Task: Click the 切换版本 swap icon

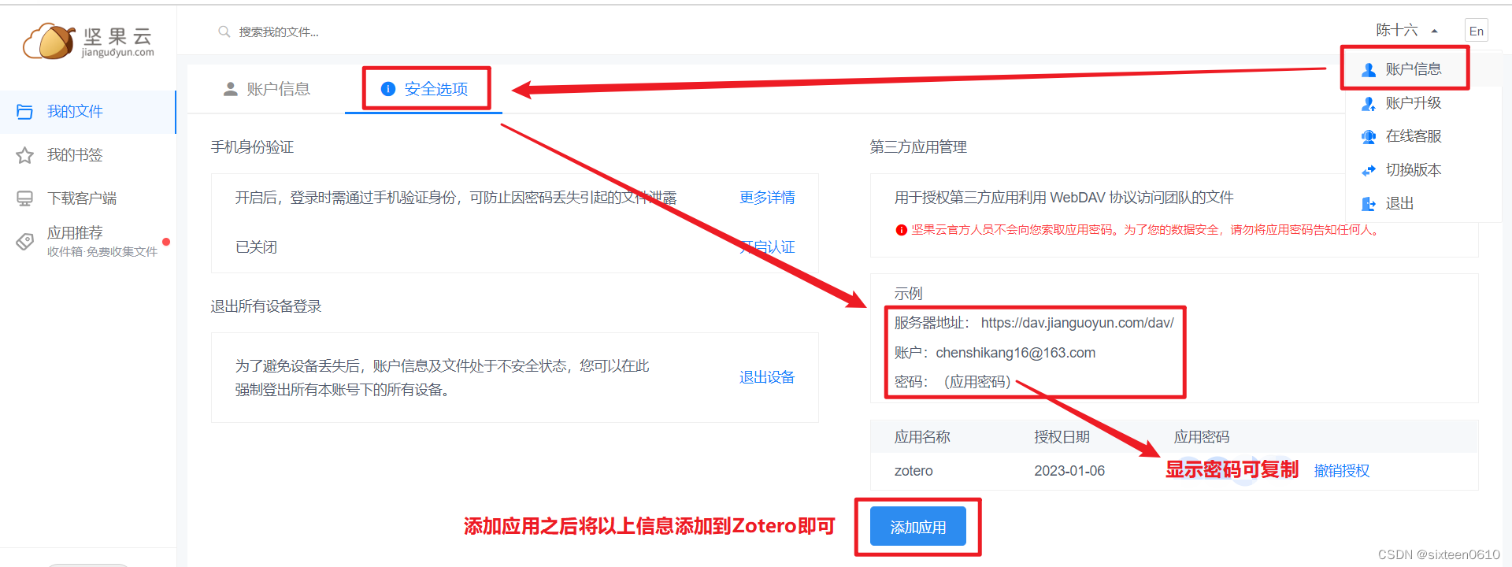Action: (1369, 170)
